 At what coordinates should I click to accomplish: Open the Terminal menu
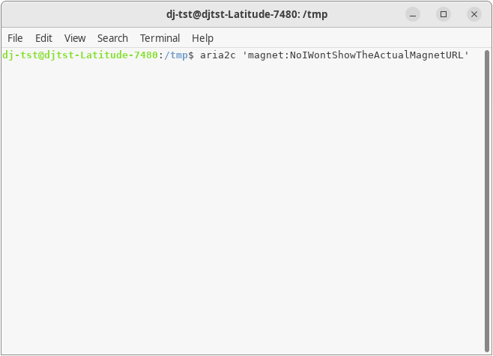point(160,38)
